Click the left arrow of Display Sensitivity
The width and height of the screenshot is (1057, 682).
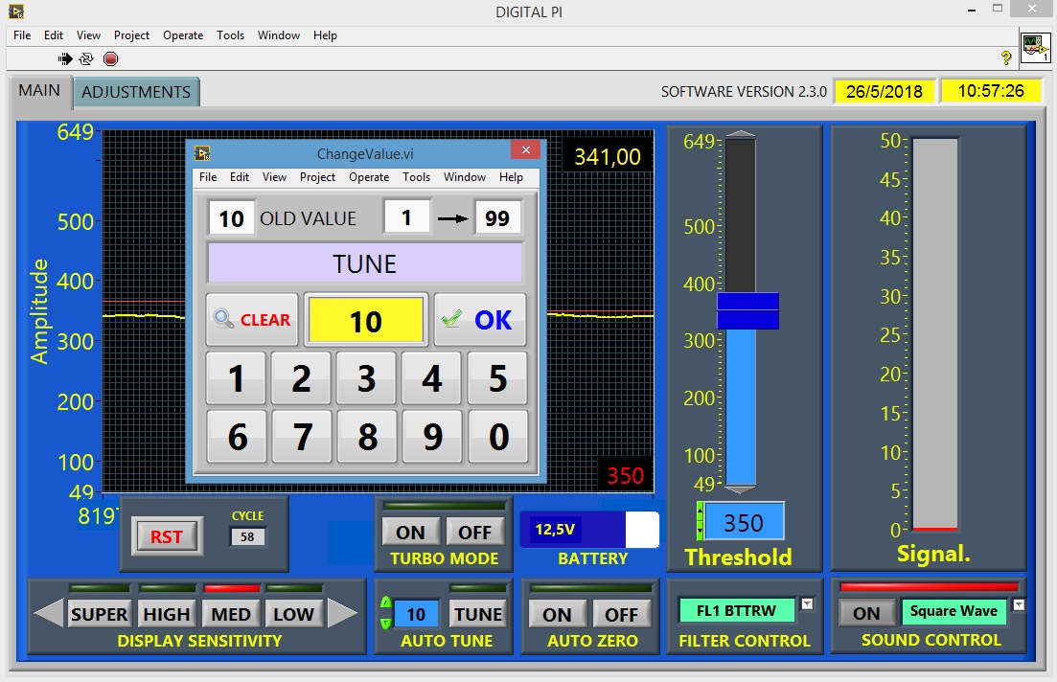pyautogui.click(x=48, y=613)
